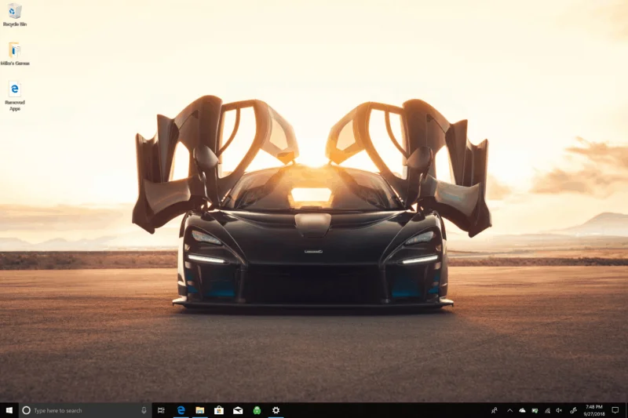Open the Mail app from taskbar
628x418 pixels.
(x=238, y=410)
